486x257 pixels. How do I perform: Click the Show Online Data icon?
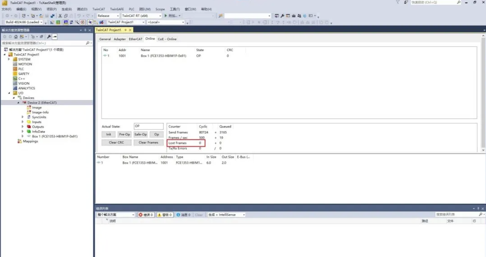tap(90, 22)
